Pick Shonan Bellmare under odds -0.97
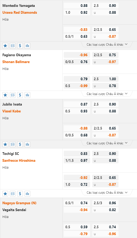The width and height of the screenshot is (137, 238). [x=105, y=62]
